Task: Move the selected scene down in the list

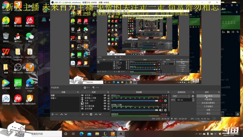Action: (66, 114)
